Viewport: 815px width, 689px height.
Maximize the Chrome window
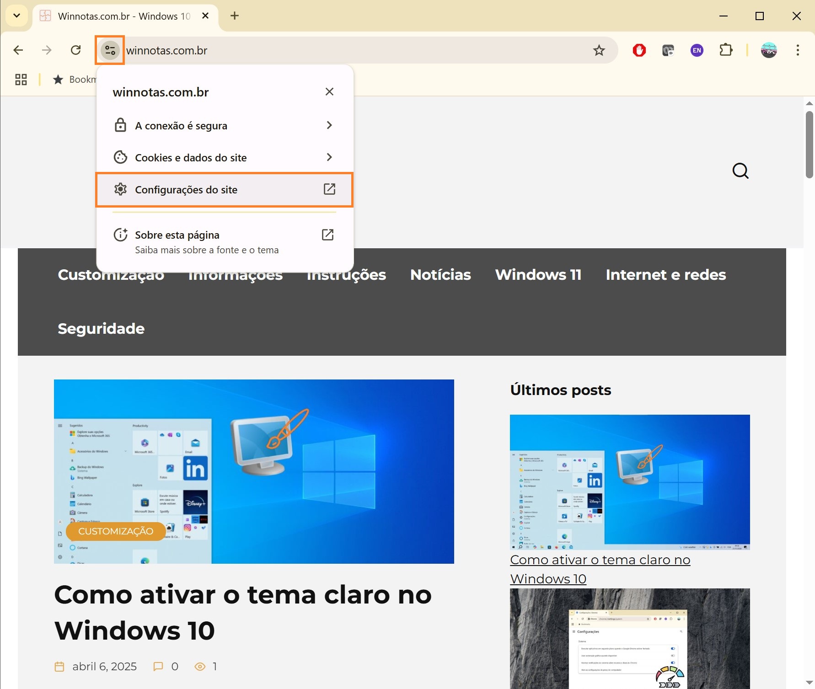point(760,16)
